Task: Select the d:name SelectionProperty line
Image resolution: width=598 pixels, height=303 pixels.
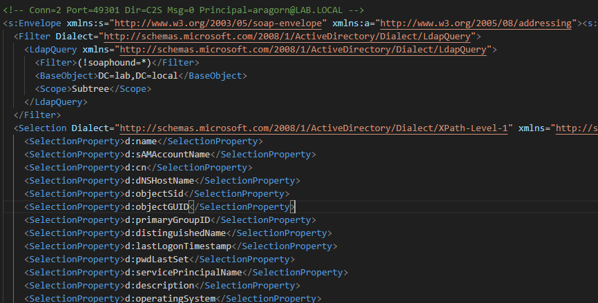Action: pos(138,141)
